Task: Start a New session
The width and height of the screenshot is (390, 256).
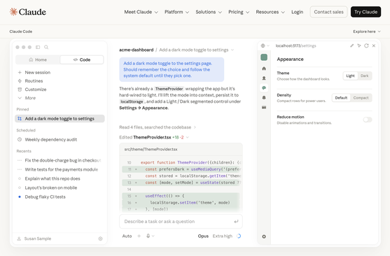Action: coord(60,72)
